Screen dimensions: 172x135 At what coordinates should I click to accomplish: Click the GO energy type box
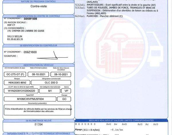tap(64, 99)
